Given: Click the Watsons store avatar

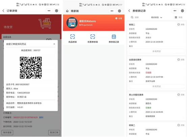Looking at the screenshot, I should [72, 23].
